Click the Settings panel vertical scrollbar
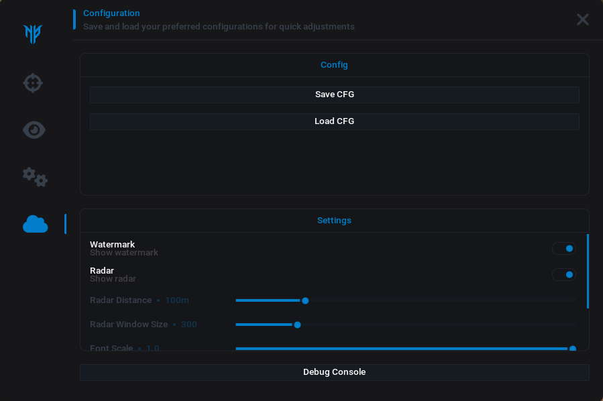This screenshot has height=401, width=603. tap(588, 271)
